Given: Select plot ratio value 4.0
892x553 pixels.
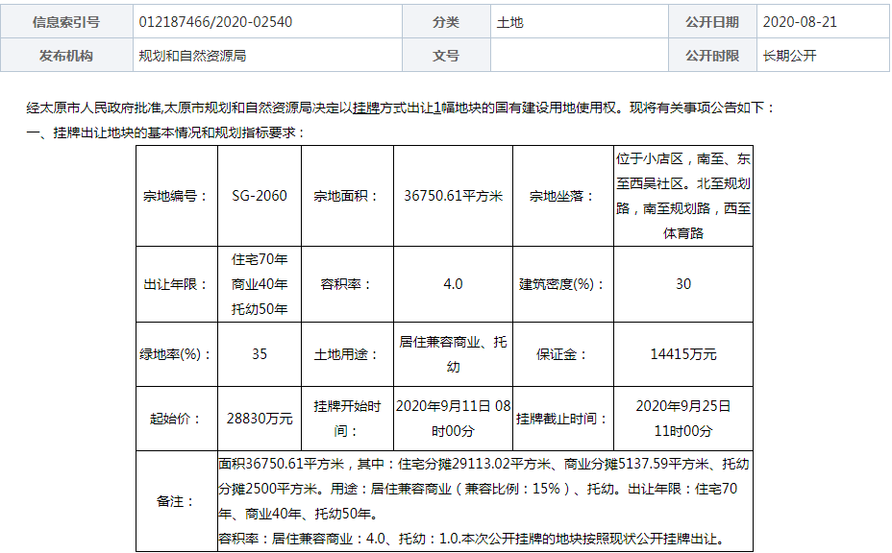Looking at the screenshot, I should 453,284.
